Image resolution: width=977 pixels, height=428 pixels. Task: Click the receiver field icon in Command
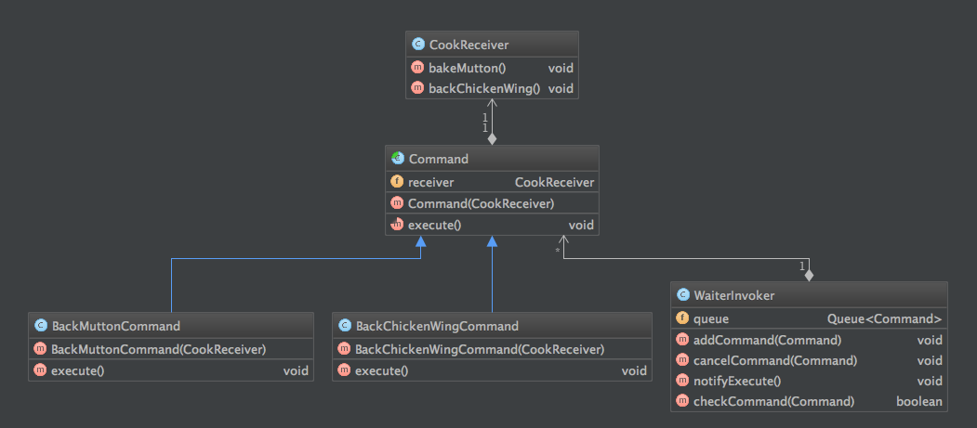click(x=397, y=182)
